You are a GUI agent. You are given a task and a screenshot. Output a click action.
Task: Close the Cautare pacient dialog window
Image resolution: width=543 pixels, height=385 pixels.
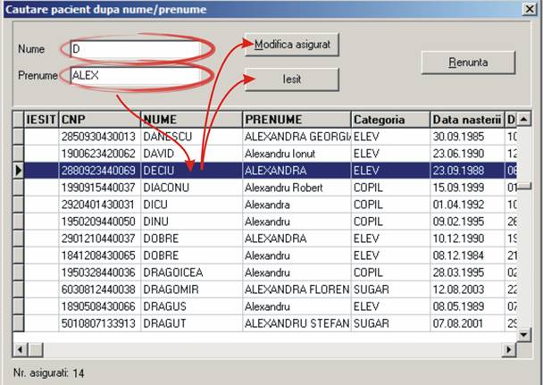pyautogui.click(x=528, y=10)
